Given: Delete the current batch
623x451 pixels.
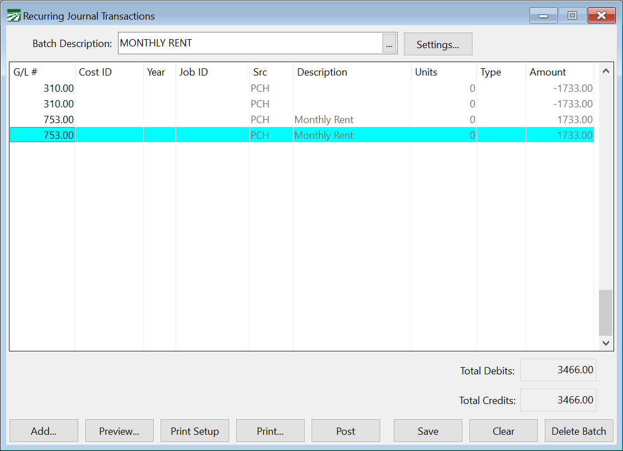Looking at the screenshot, I should coord(579,431).
